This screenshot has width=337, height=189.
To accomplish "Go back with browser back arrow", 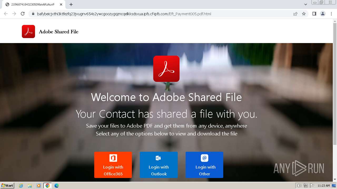I will click(6, 14).
